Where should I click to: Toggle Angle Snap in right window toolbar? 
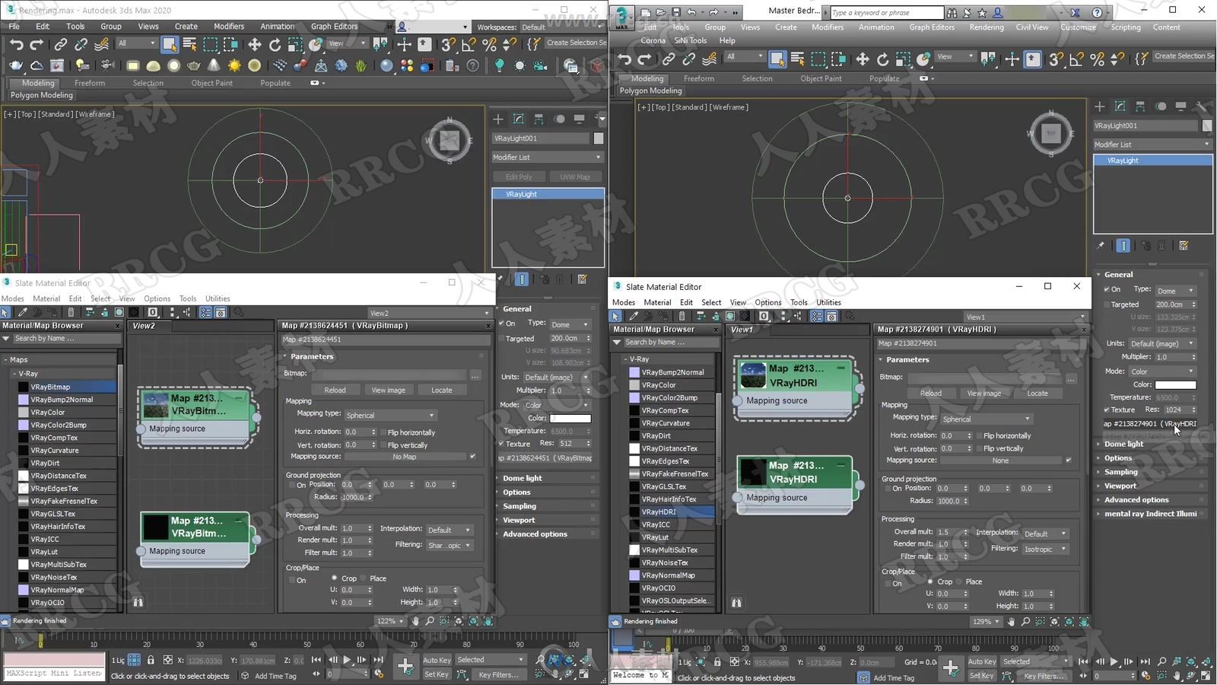coord(1076,59)
